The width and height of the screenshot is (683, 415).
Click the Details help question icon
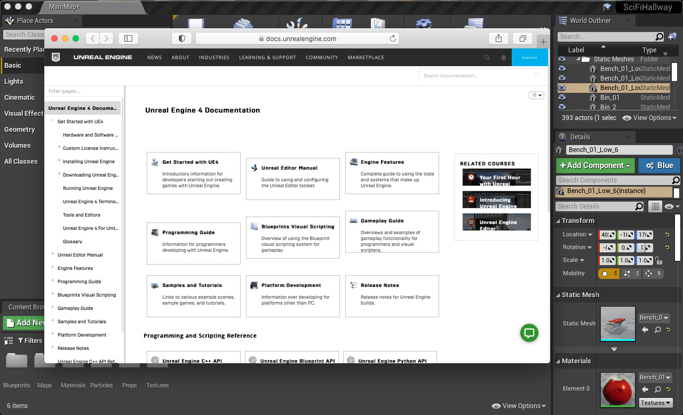(x=680, y=150)
